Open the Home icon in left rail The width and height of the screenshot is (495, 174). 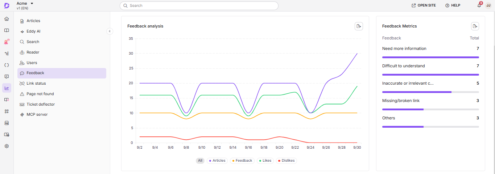click(7, 19)
